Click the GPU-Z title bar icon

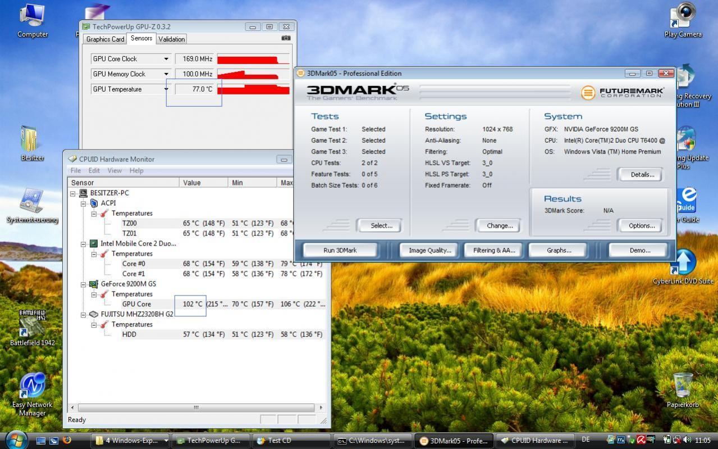click(86, 26)
